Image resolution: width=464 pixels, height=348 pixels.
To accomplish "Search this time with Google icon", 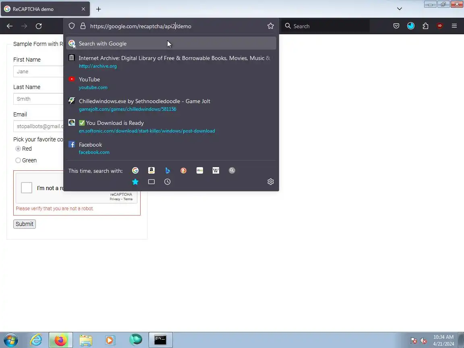I will tap(135, 170).
